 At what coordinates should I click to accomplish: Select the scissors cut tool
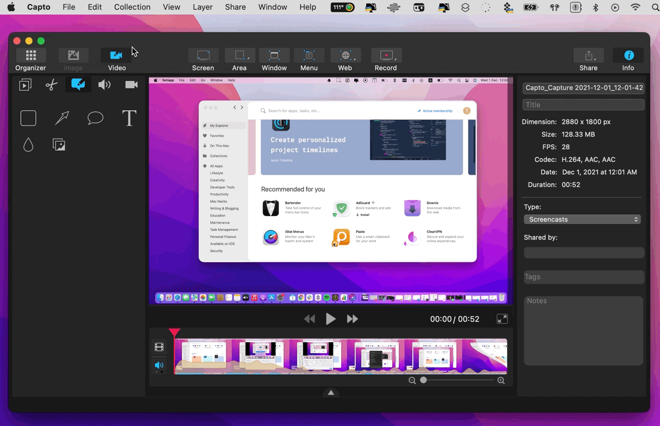pos(52,85)
